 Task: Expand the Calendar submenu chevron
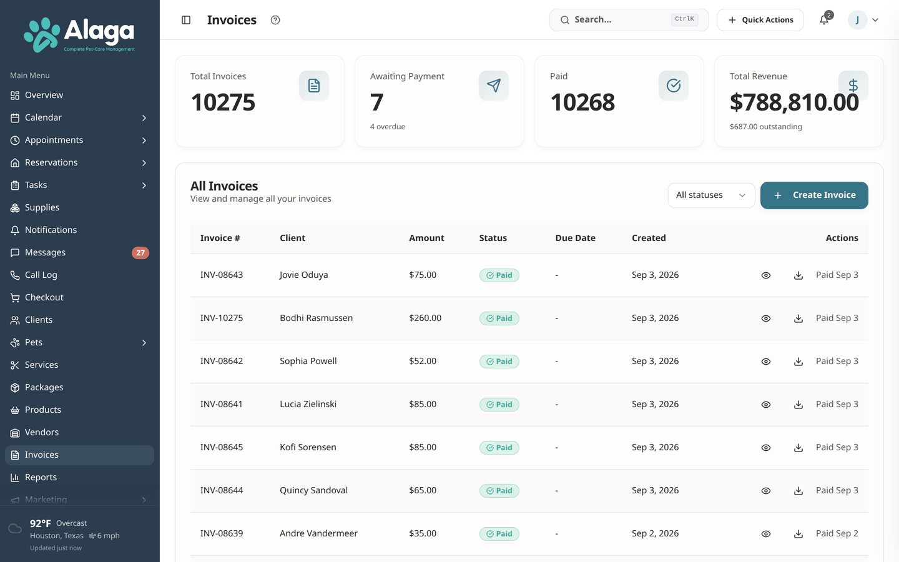point(144,118)
